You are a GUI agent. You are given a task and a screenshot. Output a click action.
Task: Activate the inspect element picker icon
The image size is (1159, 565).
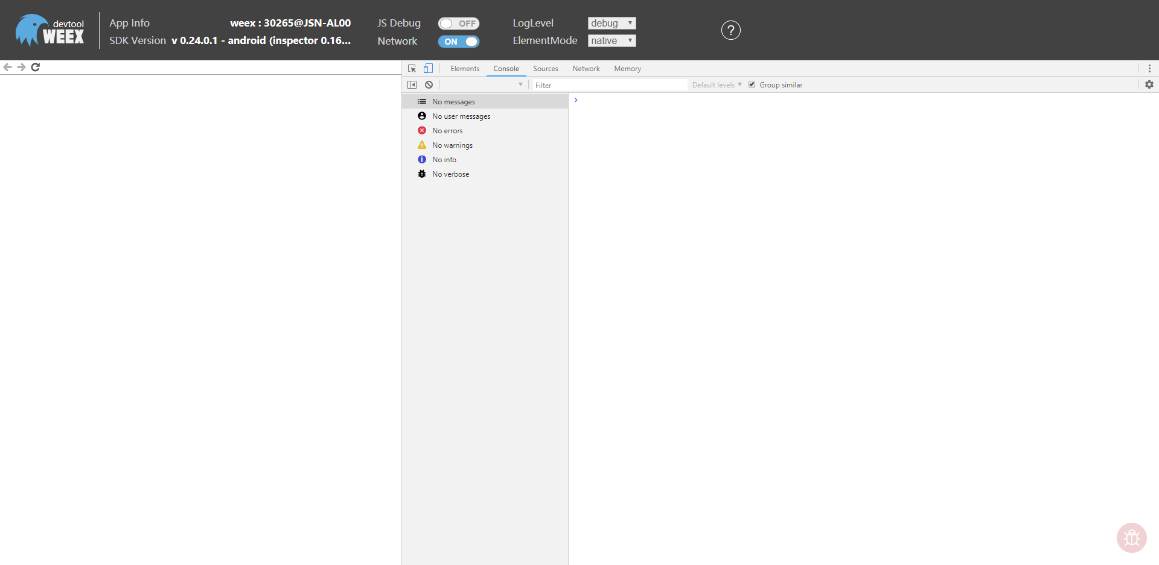click(412, 69)
